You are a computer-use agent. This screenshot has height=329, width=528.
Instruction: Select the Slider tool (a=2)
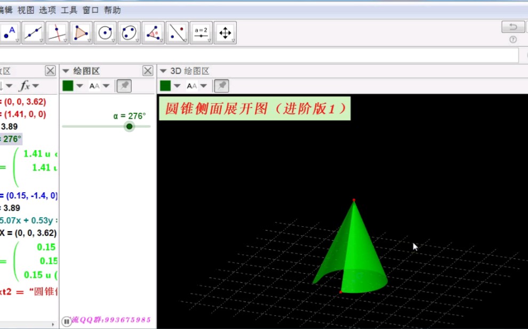(201, 32)
